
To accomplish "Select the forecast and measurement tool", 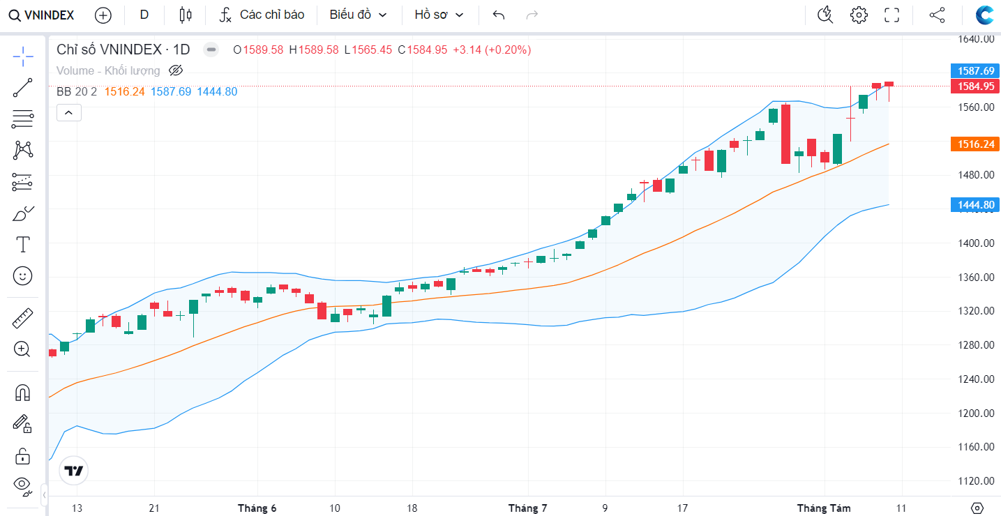I will click(x=23, y=182).
